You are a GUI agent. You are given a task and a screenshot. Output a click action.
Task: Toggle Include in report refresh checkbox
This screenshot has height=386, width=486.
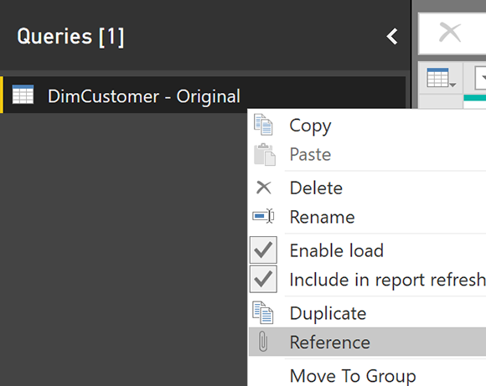[x=263, y=279]
